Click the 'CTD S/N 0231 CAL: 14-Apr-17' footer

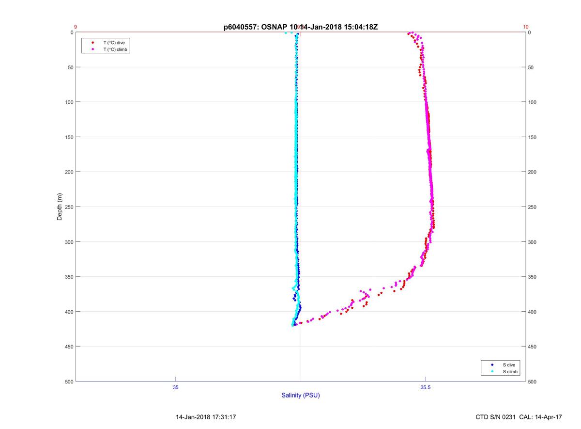tap(519, 417)
